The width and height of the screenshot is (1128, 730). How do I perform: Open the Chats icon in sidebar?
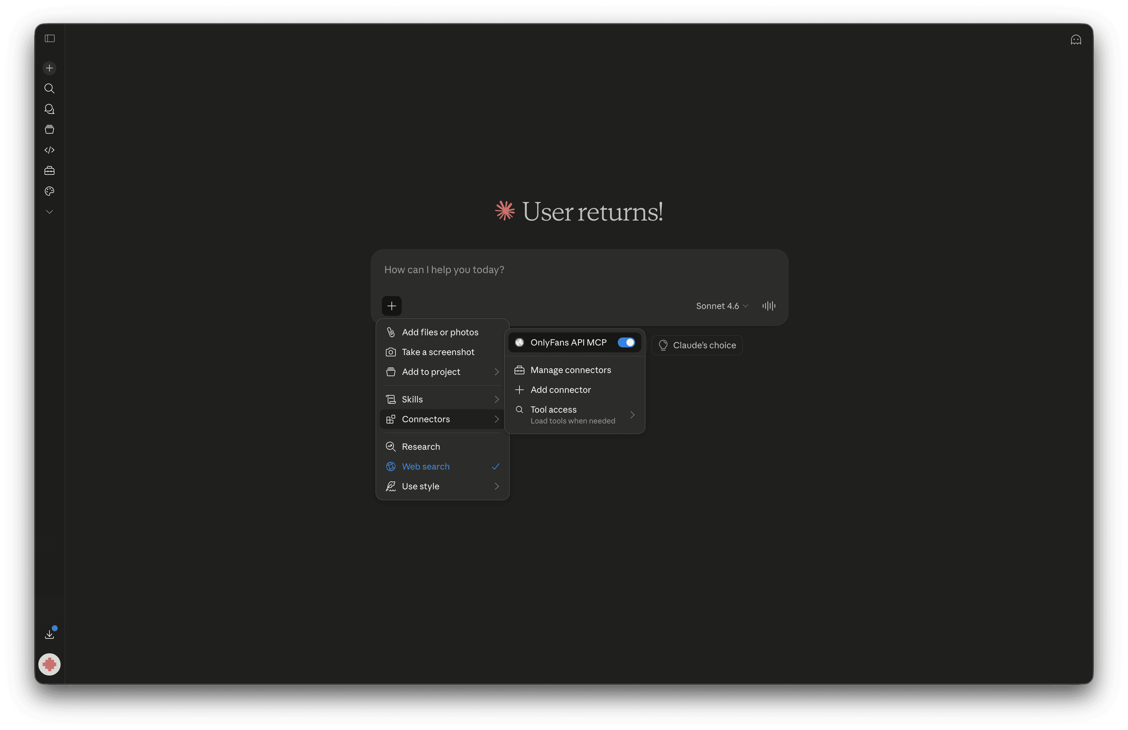[x=49, y=109]
